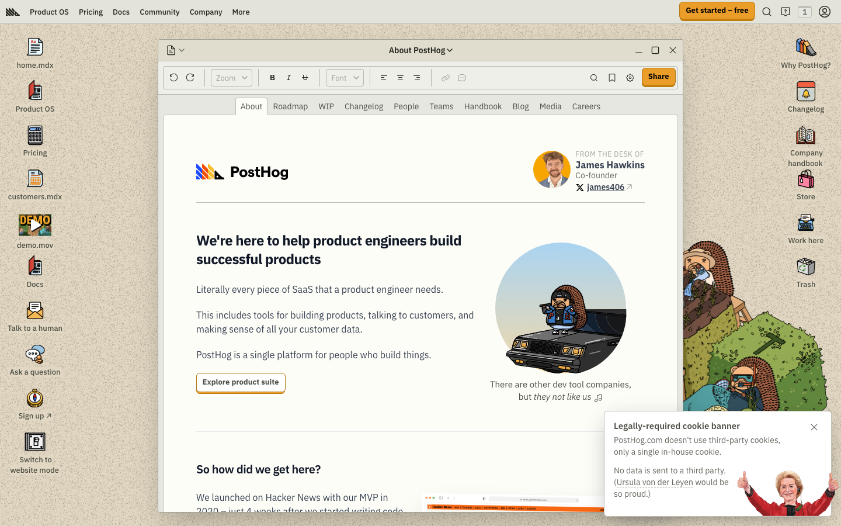Click the search icon in document toolbar
The image size is (841, 526).
tap(594, 78)
